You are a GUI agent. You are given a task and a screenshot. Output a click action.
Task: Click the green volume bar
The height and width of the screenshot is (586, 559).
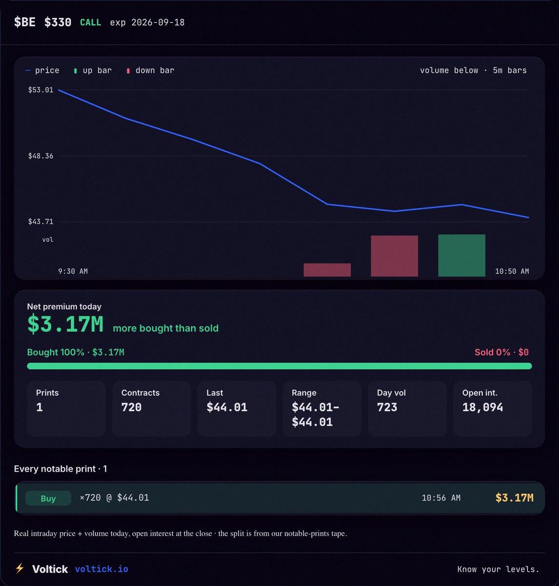coord(462,255)
